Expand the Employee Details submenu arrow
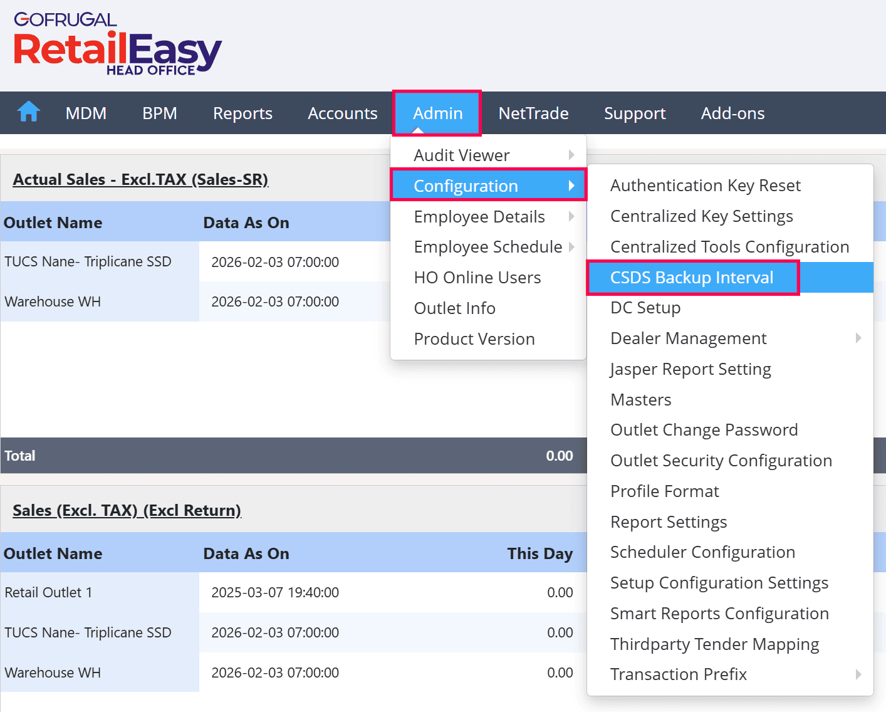886x712 pixels. pos(571,216)
